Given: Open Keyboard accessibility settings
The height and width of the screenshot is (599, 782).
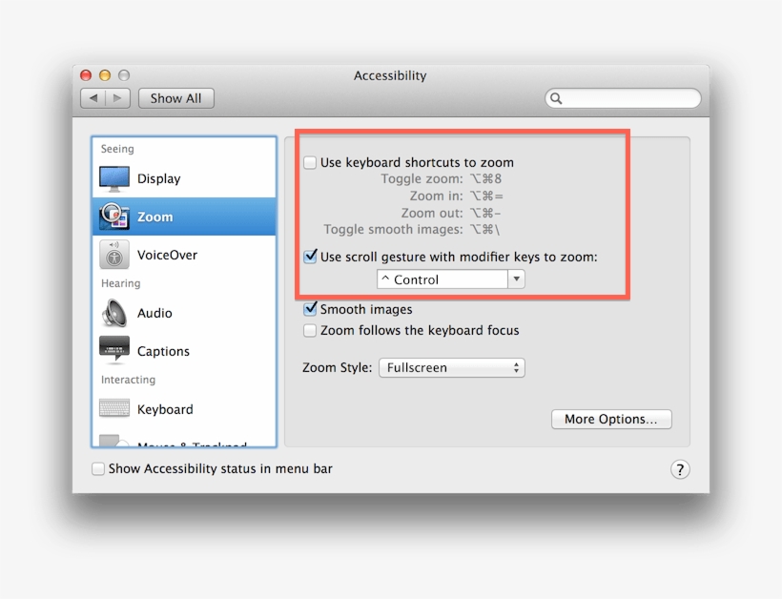Looking at the screenshot, I should click(x=164, y=409).
